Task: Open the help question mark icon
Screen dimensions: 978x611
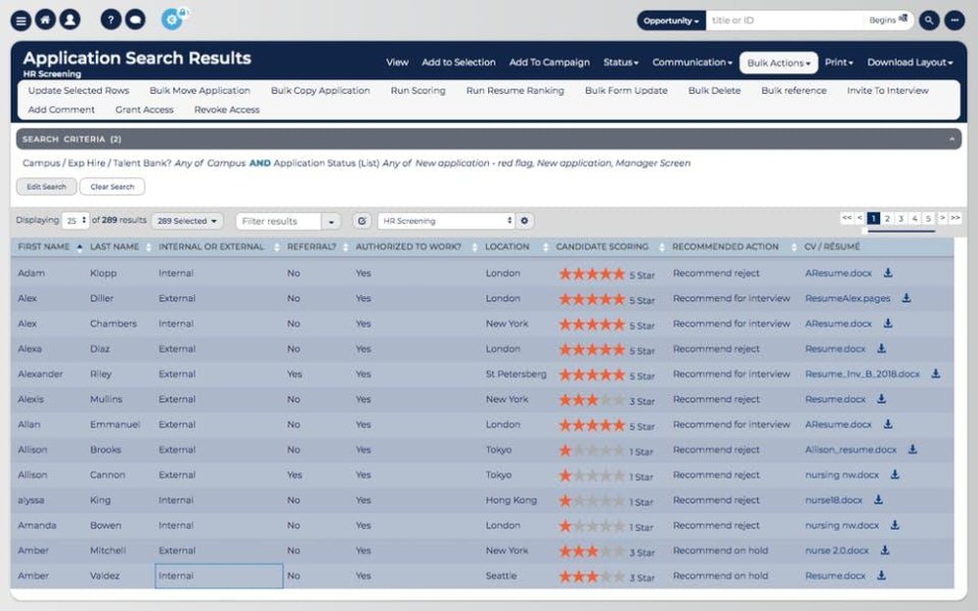Action: pos(111,20)
